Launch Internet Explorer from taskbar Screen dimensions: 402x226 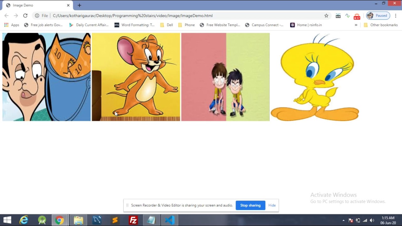click(24, 220)
